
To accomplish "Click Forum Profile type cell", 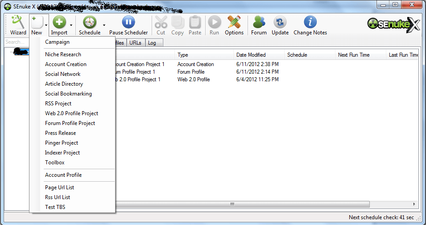I will [x=191, y=72].
